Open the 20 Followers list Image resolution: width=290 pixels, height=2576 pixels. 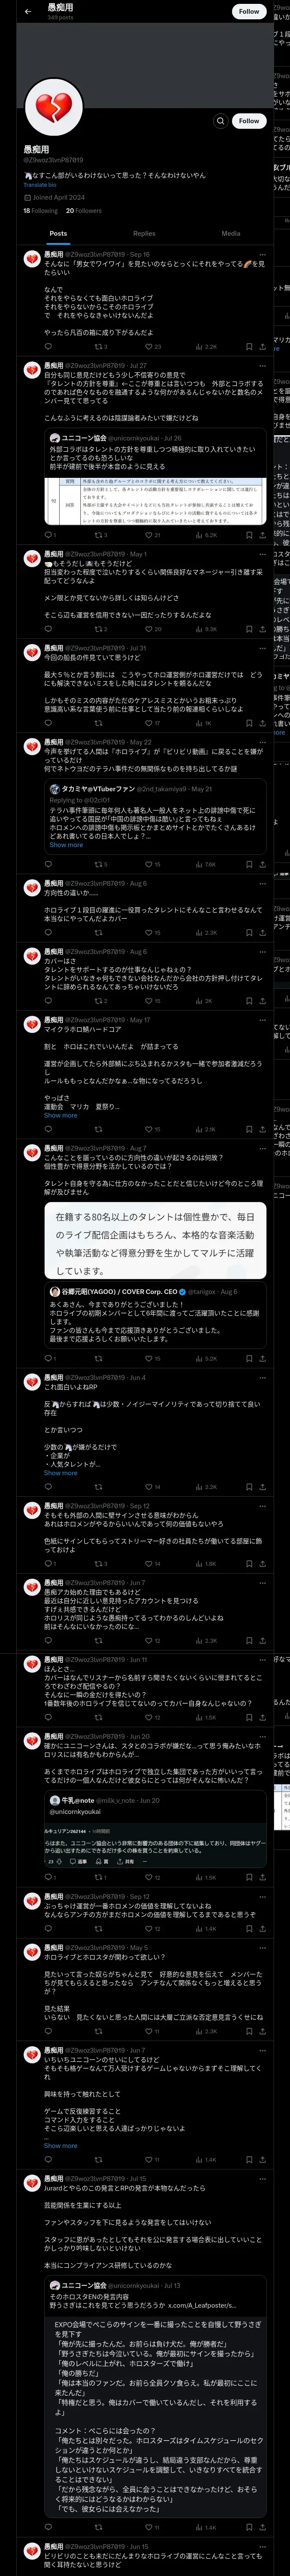84,211
